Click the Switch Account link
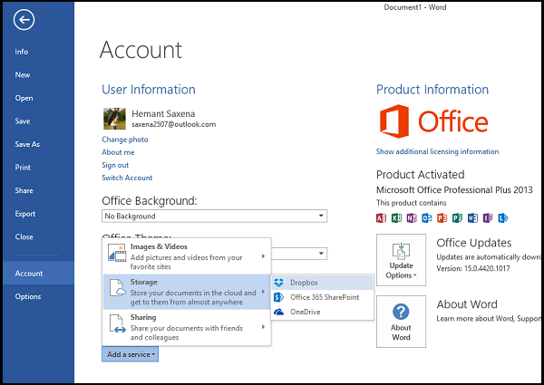Viewport: 544px width, 385px height. (127, 178)
